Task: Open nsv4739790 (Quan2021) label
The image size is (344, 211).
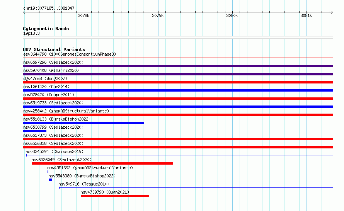Action: pyautogui.click(x=105, y=192)
